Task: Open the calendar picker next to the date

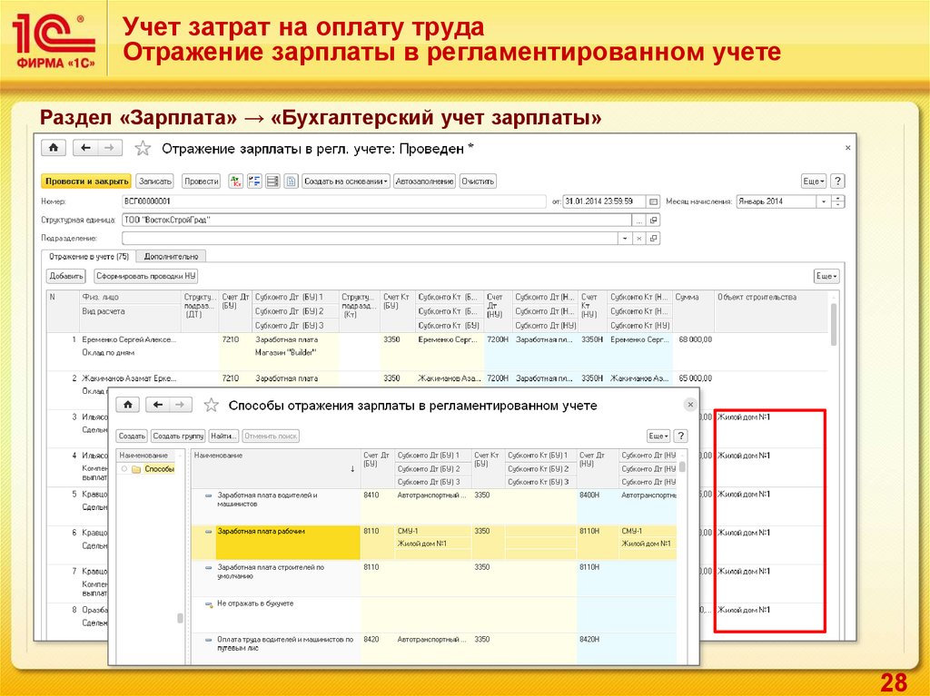Action: pos(654,201)
